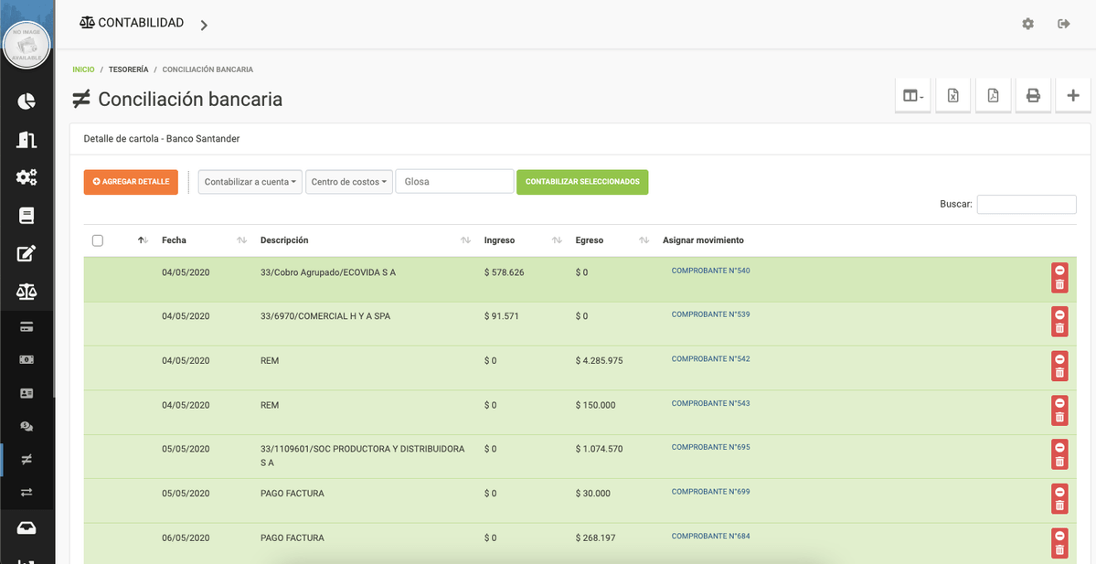Expand the Centro de costos dropdown
1096x564 pixels.
[x=348, y=182]
